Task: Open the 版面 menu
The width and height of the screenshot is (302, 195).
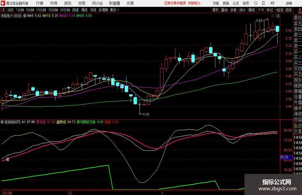Action: click(226, 3)
